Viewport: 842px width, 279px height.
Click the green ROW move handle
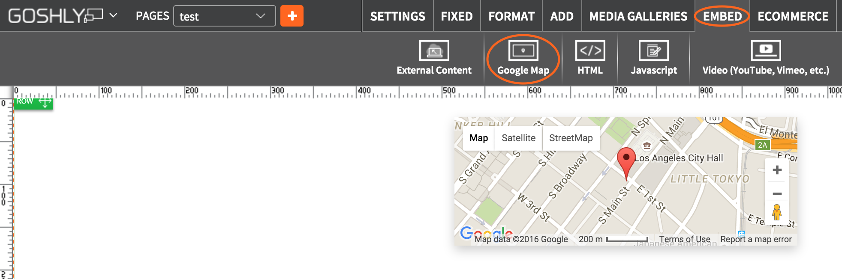45,102
